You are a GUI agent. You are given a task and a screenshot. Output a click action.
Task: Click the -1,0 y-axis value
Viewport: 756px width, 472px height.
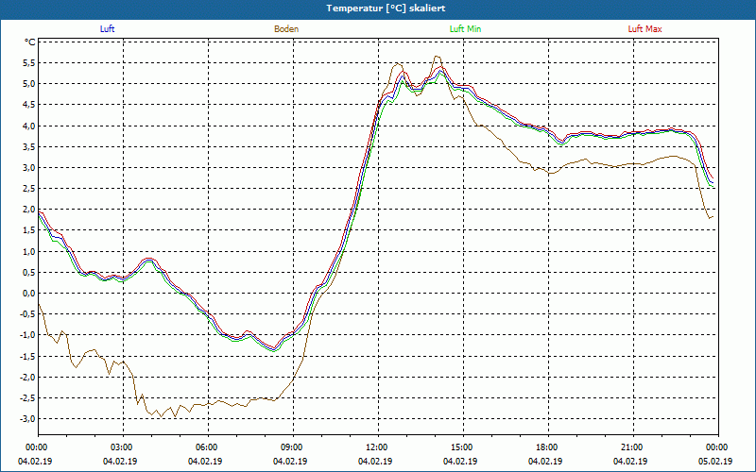pyautogui.click(x=26, y=335)
